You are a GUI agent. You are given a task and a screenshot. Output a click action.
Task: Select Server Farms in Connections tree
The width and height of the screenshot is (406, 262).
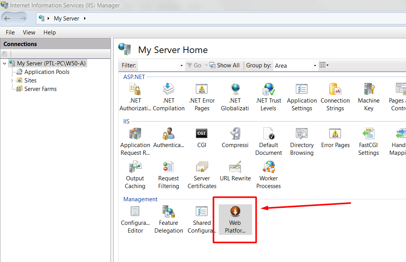tap(40, 89)
